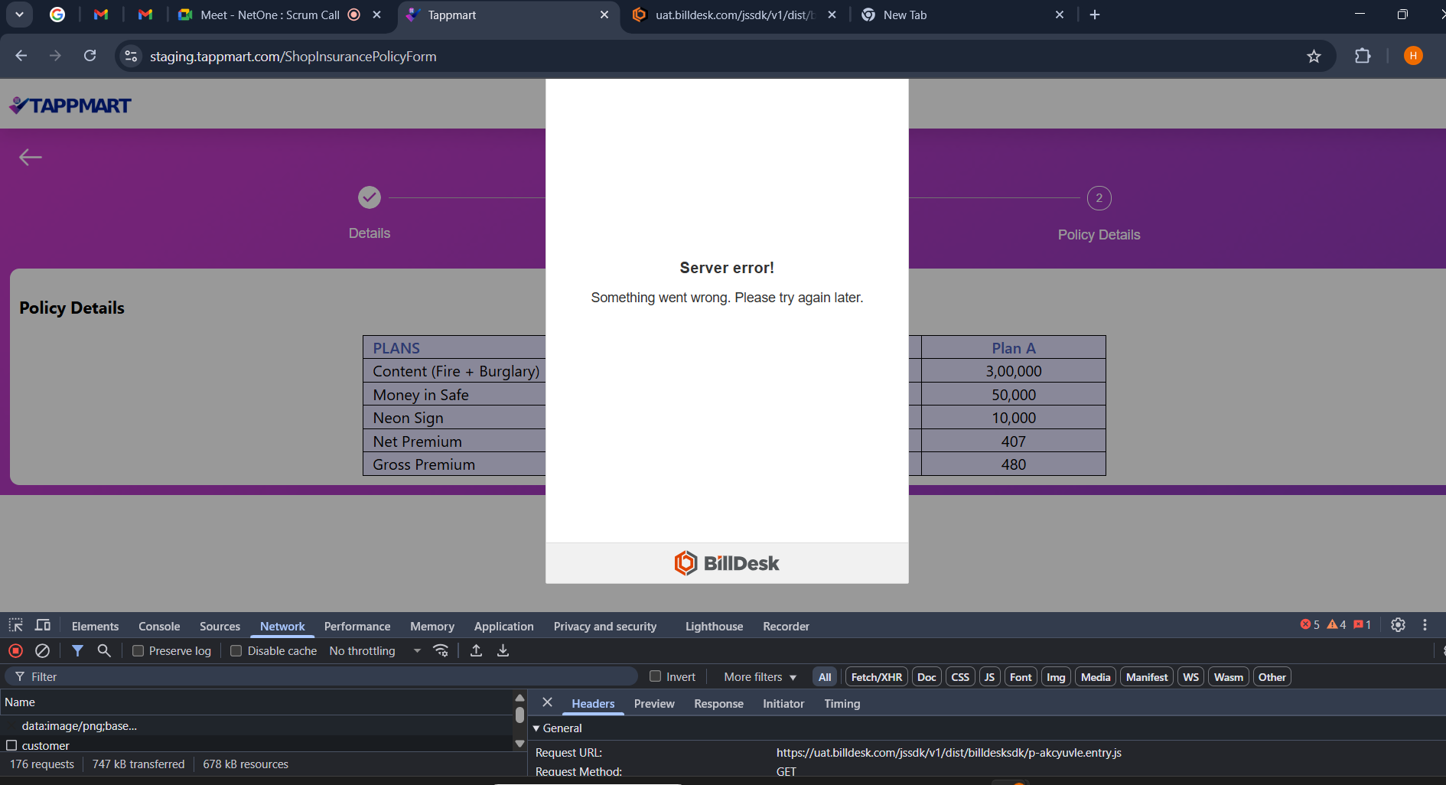Open DevTools settings gear
Viewport: 1446px width, 785px height.
coord(1398,625)
